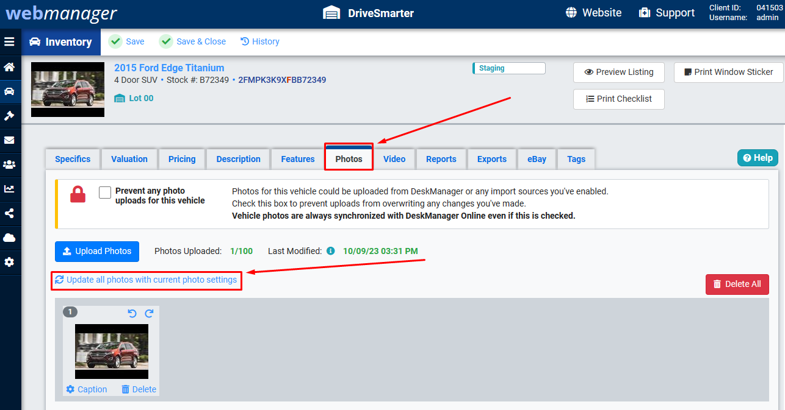
Task: Click the vehicle photo thumbnail
Action: pos(111,352)
